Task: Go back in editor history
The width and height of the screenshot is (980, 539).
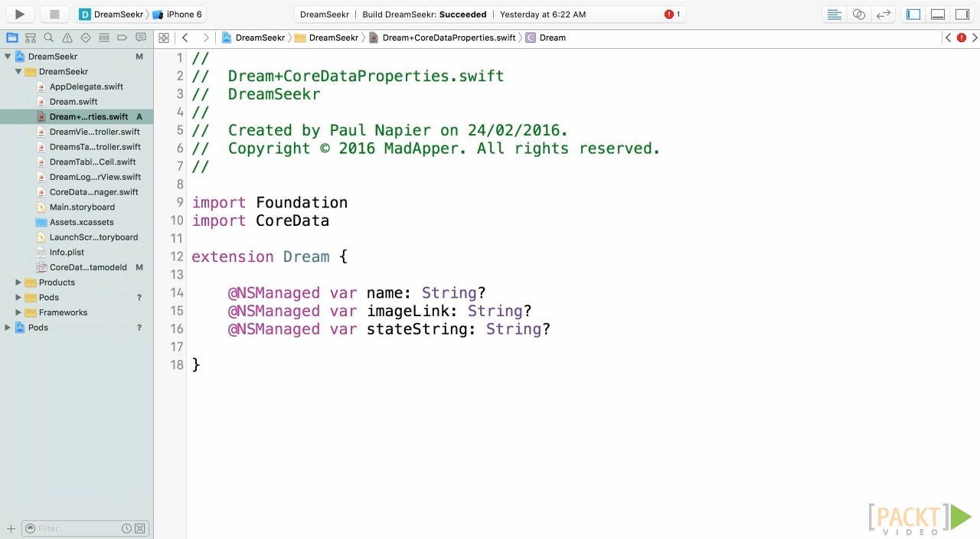Action: (x=185, y=38)
